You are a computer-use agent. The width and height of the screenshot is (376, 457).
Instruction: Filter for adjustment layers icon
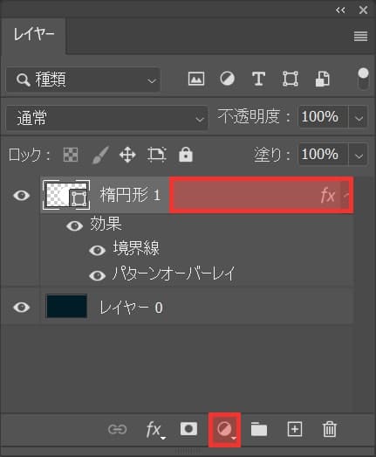coord(228,79)
